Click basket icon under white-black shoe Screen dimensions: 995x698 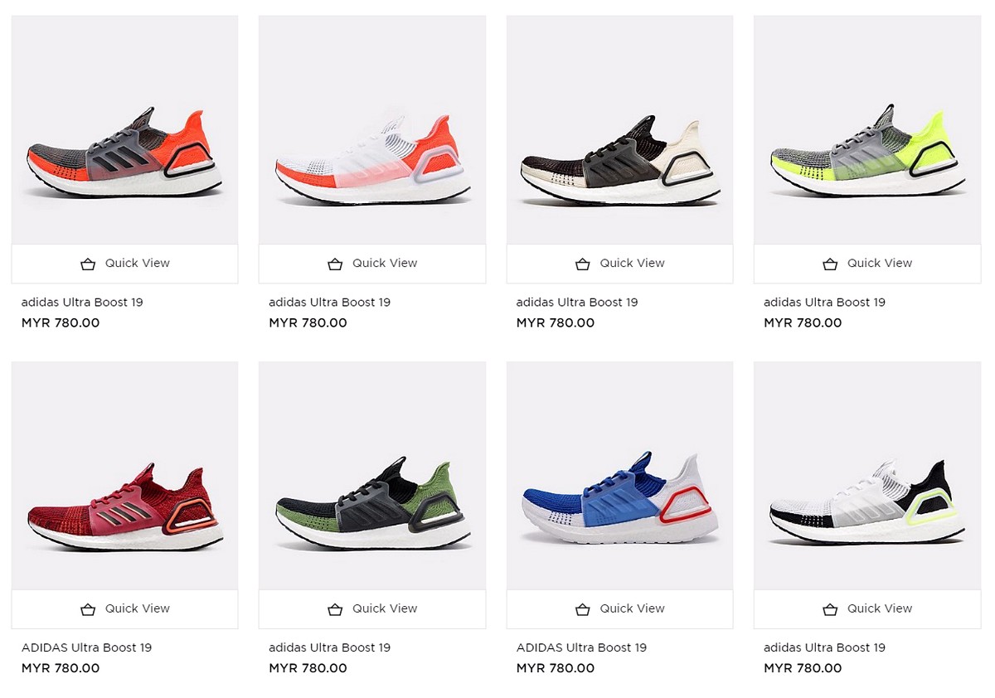click(830, 609)
